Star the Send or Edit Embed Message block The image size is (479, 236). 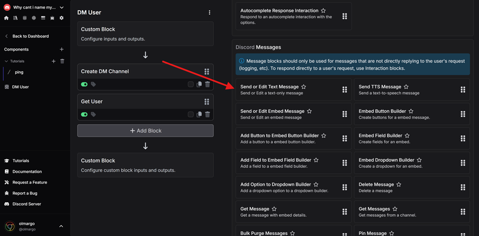309,112
